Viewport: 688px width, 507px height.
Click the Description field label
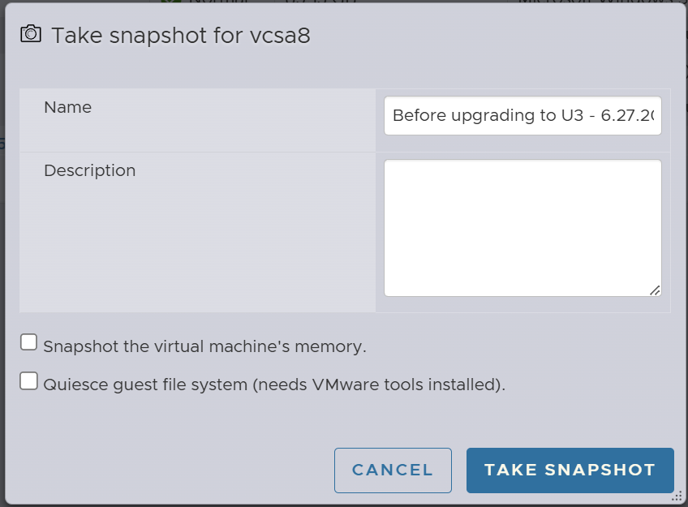(89, 170)
